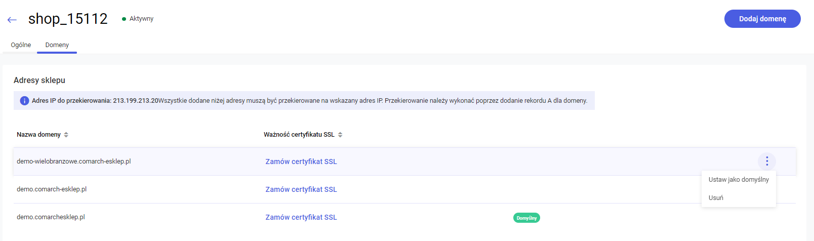814x241 pixels.
Task: Click the demo-wielobranzowe.comarch-esklep.pl domain name
Action: (74, 162)
